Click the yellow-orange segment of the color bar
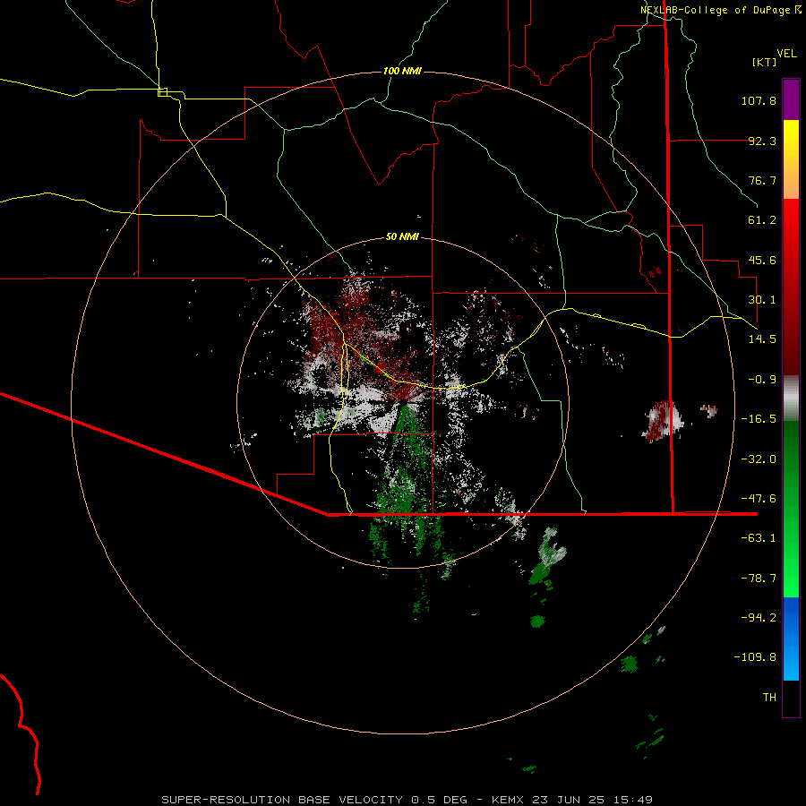 click(791, 159)
